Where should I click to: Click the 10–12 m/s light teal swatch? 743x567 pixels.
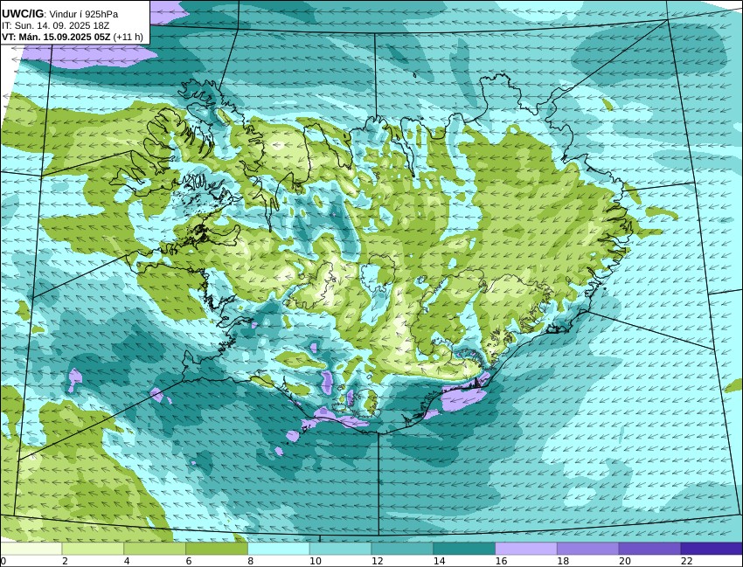coord(340,549)
